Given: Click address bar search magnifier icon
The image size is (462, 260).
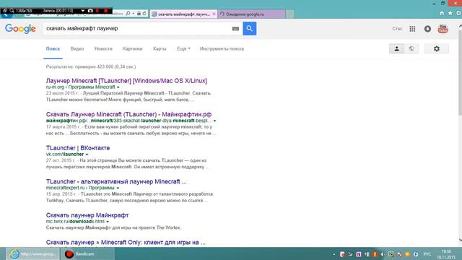Looking at the screenshot, I should pos(128,14).
